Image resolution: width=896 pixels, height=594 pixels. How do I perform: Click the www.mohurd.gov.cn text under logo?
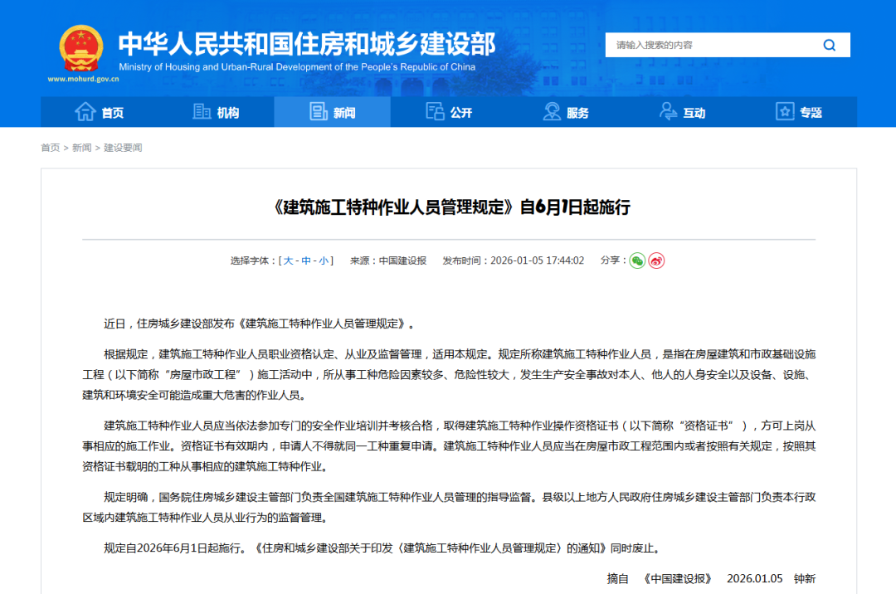coord(84,80)
